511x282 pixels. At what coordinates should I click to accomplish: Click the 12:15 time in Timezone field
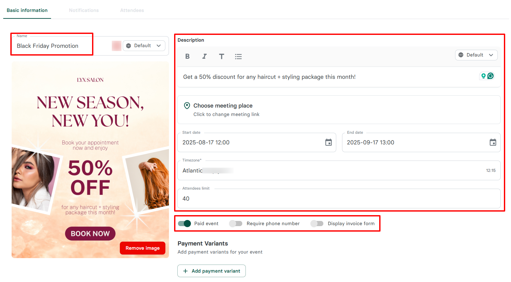[x=491, y=171]
